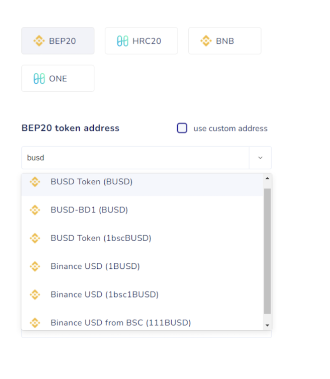Click the Harmony icon on ONE button
This screenshot has height=379, width=330.
(39, 78)
